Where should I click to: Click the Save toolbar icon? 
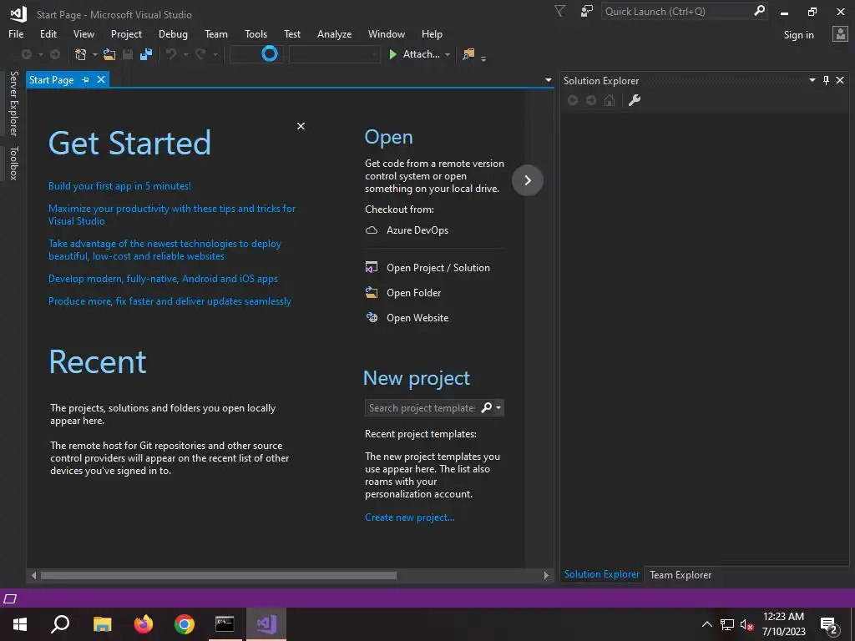[x=128, y=54]
